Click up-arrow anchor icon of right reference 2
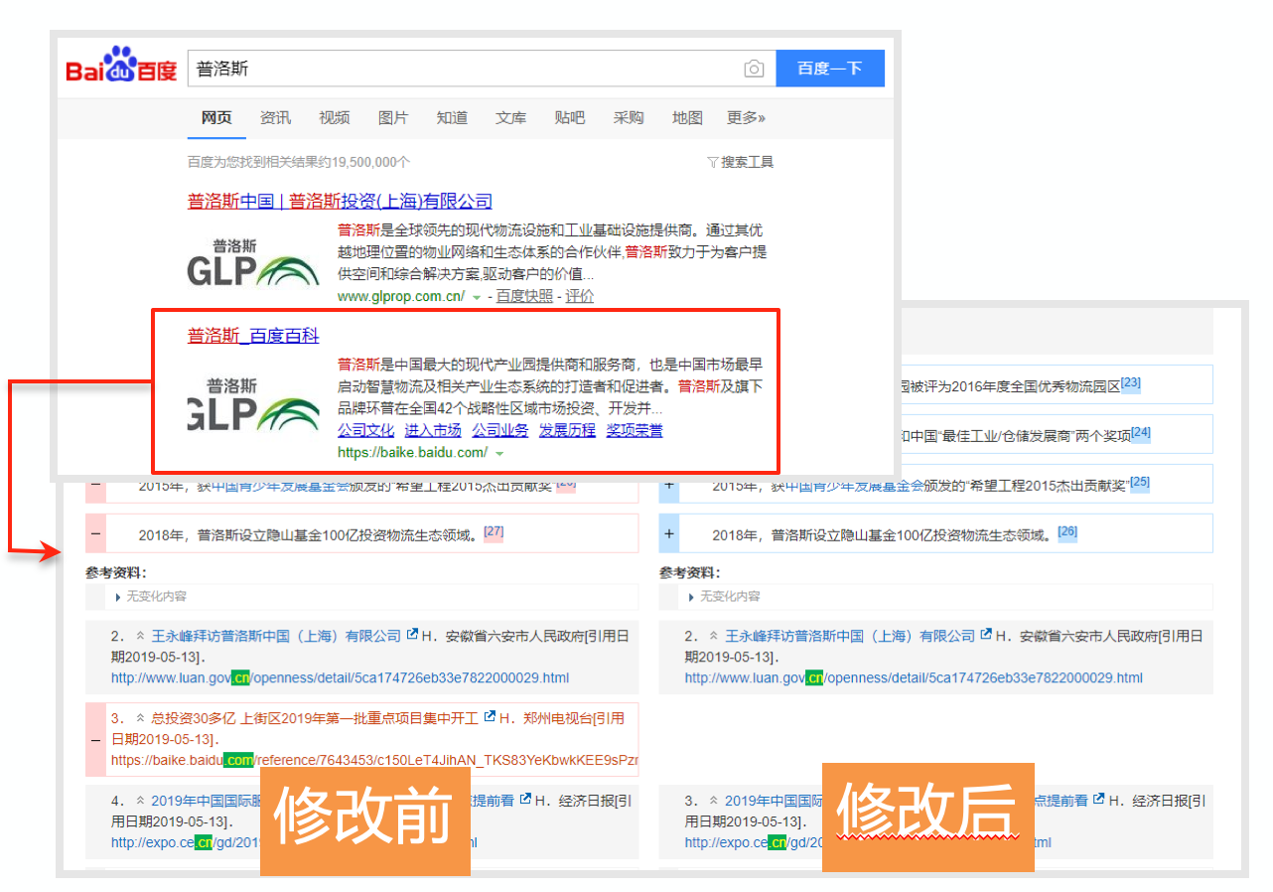 click(x=715, y=636)
